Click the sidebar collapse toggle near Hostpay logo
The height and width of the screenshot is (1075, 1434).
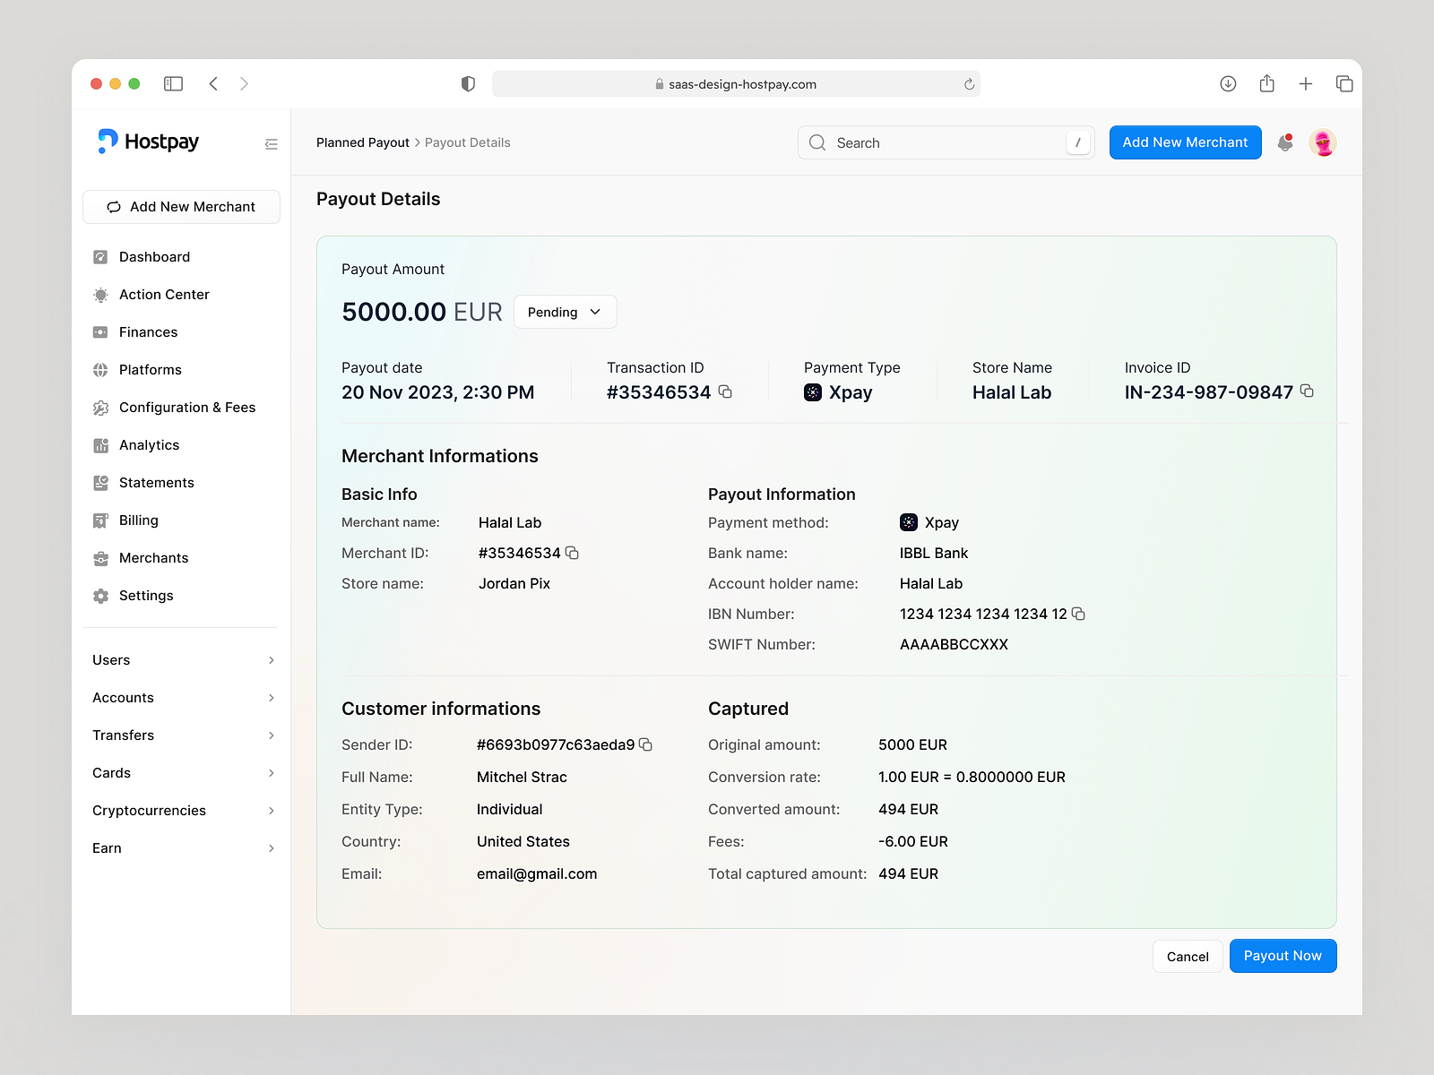click(271, 143)
